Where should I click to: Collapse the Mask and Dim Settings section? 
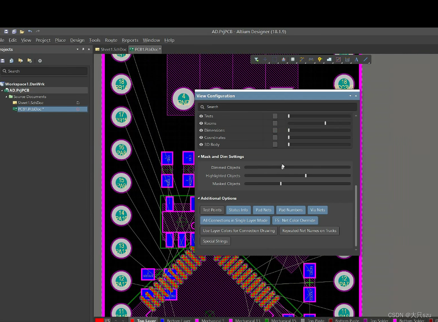tap(199, 157)
